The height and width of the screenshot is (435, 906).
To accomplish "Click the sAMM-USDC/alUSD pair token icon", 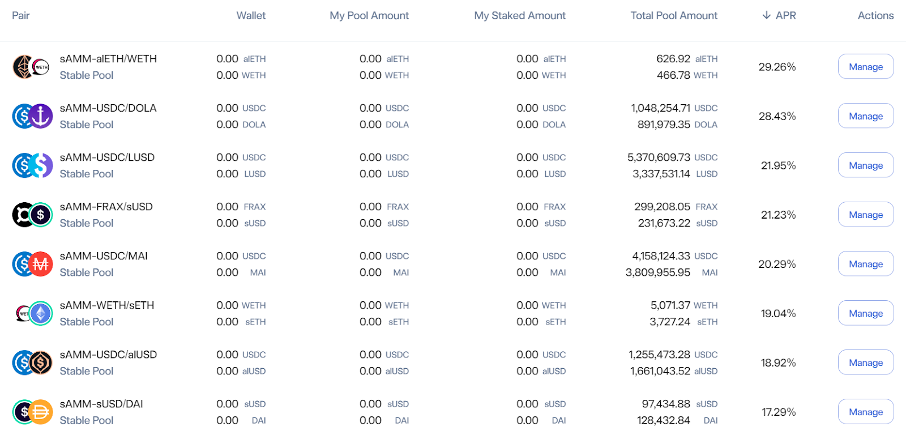I will 32,362.
